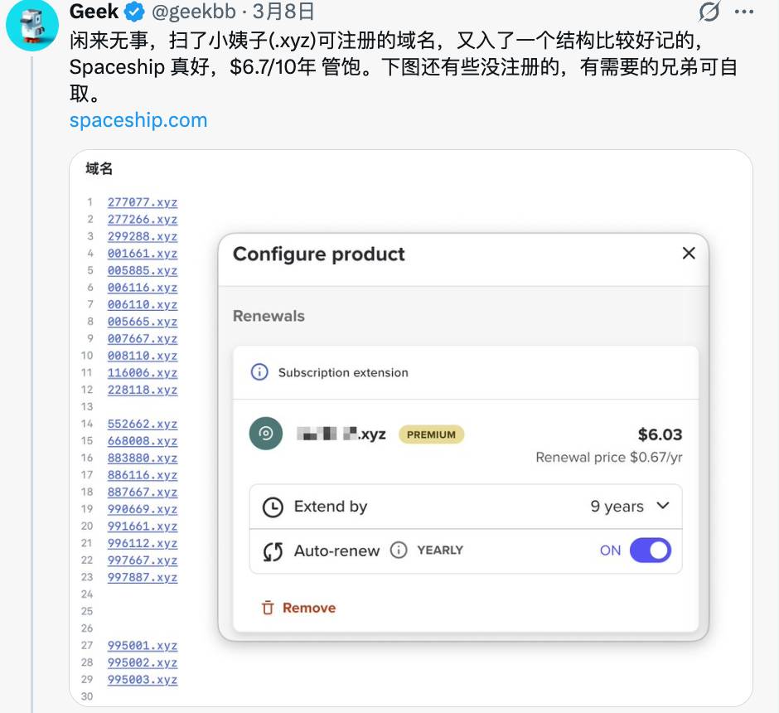Open the spaceship.com link
779x713 pixels.
[x=138, y=120]
